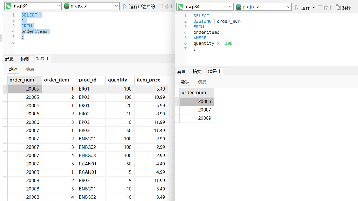Select the 信息 sub-tab in right result panel
Image resolution: width=358 pixels, height=201 pixels.
click(x=202, y=82)
